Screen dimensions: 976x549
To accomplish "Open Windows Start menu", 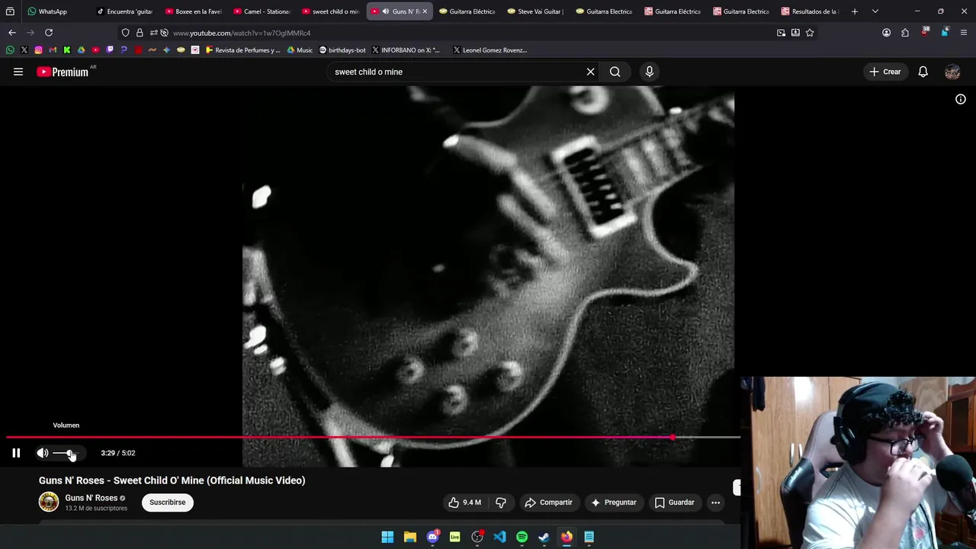I will pyautogui.click(x=387, y=537).
